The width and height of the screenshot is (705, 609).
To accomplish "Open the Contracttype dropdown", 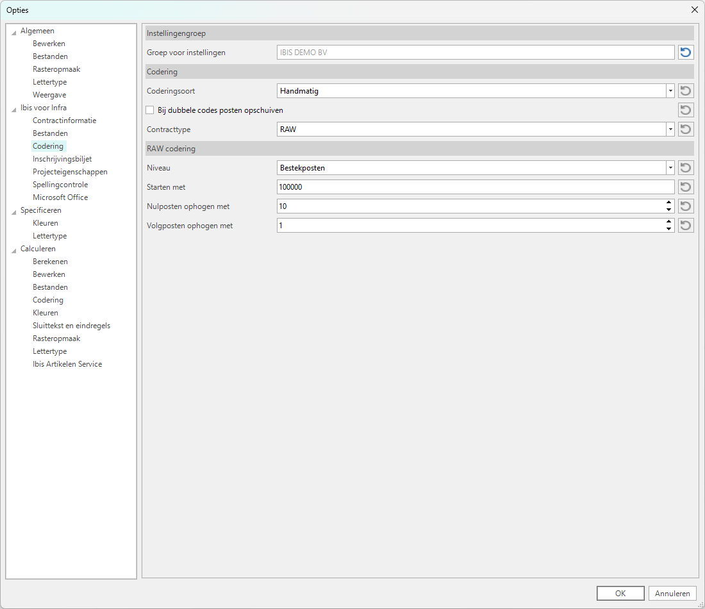I will 670,129.
